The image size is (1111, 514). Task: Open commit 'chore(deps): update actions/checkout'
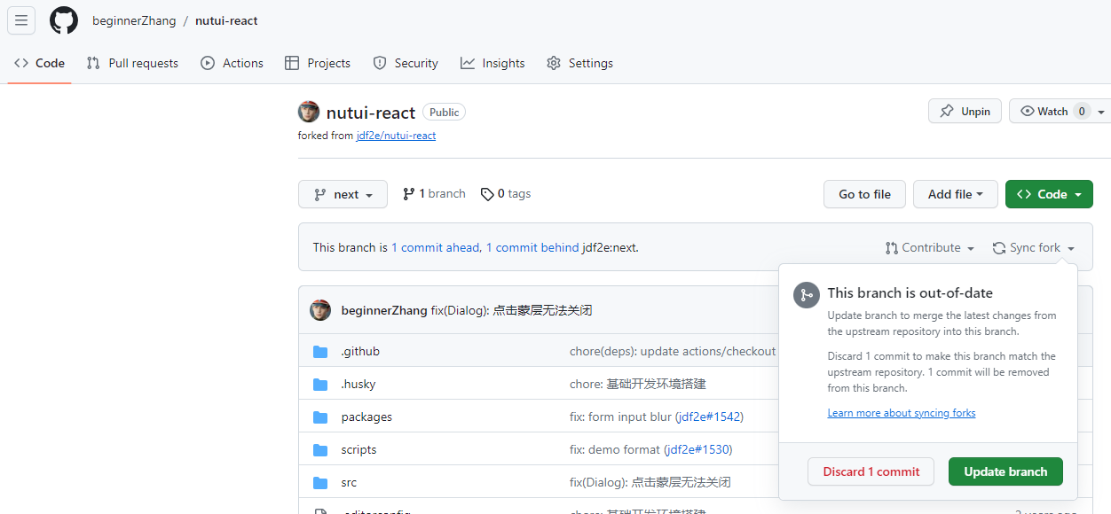point(673,352)
